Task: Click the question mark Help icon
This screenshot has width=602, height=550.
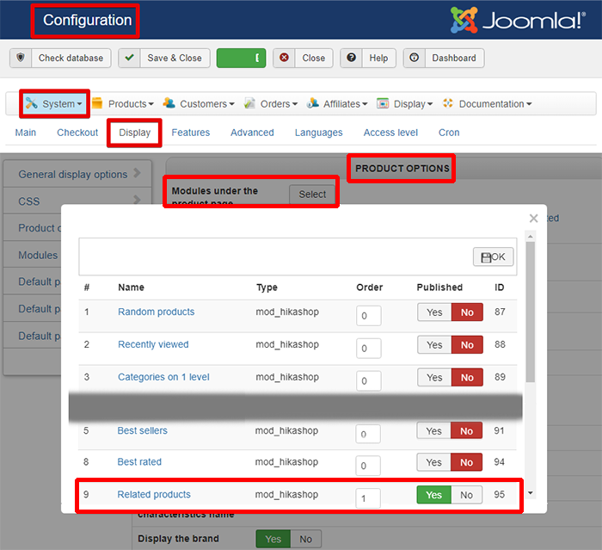Action: [351, 58]
